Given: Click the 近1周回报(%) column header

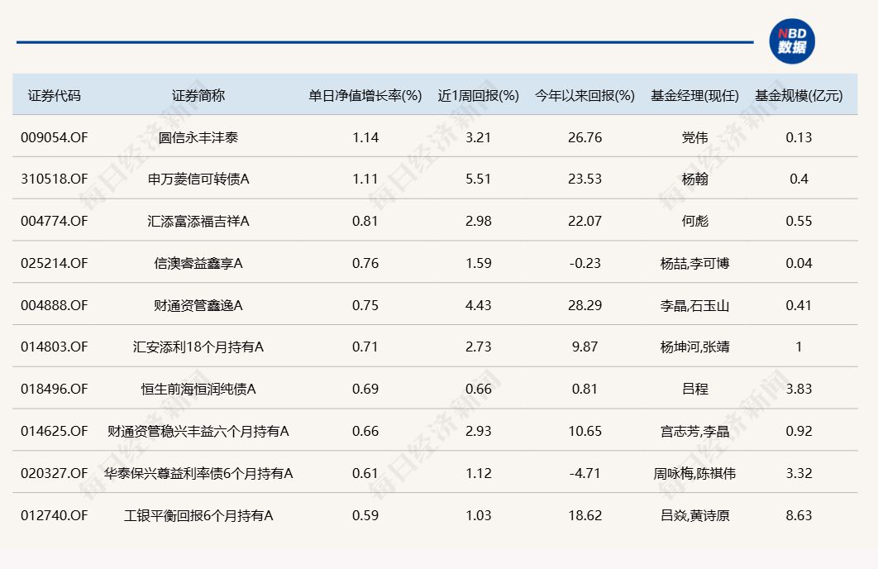Looking at the screenshot, I should (x=478, y=95).
